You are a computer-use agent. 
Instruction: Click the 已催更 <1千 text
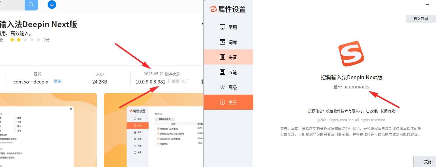pyautogui.click(x=178, y=82)
